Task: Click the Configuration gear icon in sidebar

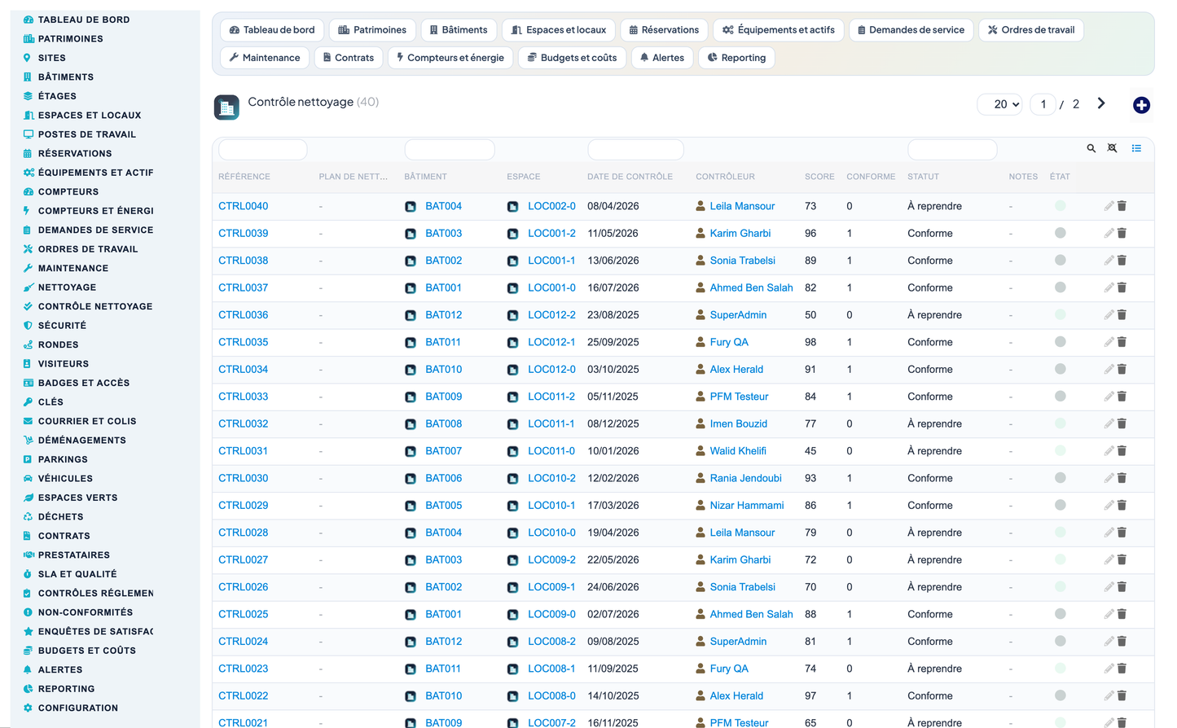Action: (x=28, y=708)
